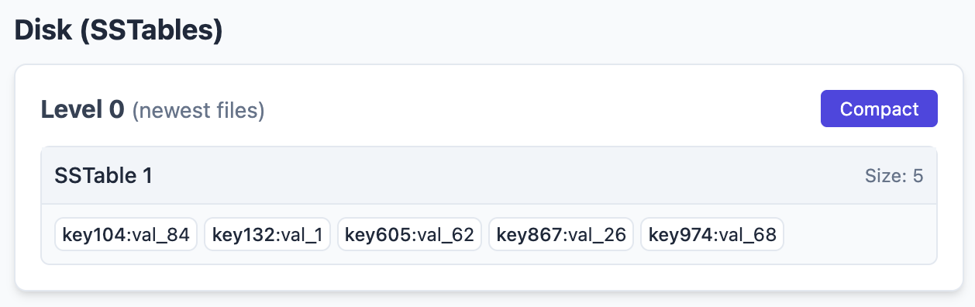975x307 pixels.
Task: Click the bold key132 text
Action: click(x=244, y=235)
